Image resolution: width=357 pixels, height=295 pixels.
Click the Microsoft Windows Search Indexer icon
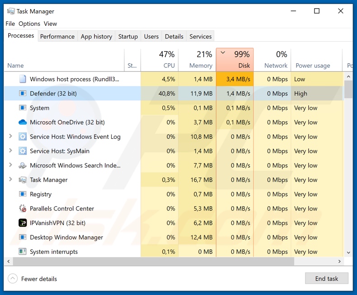[23, 165]
